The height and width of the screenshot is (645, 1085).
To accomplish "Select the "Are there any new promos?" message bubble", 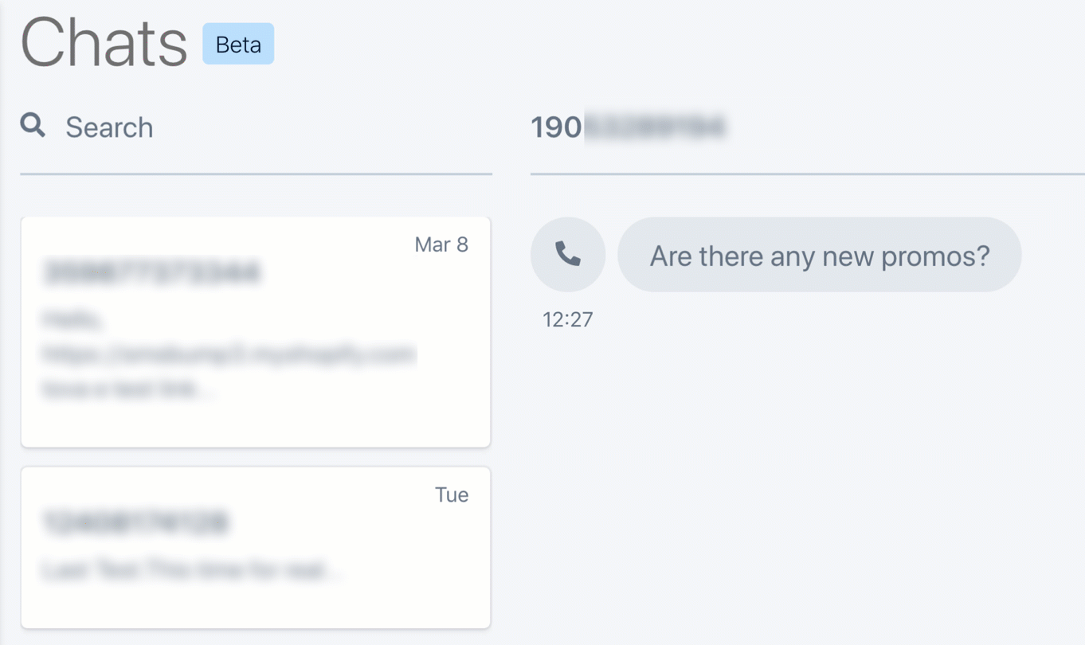I will point(819,256).
